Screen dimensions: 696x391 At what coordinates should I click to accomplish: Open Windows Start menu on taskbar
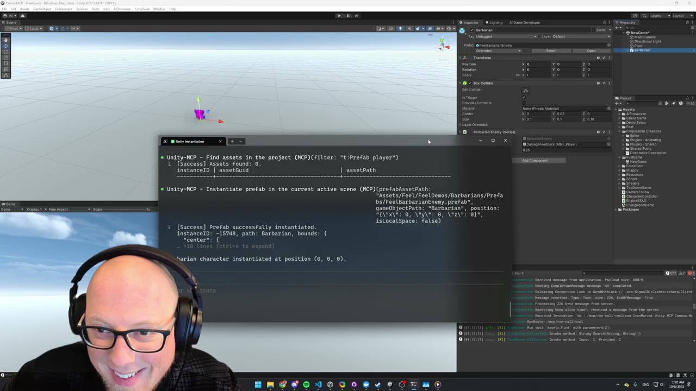click(258, 384)
